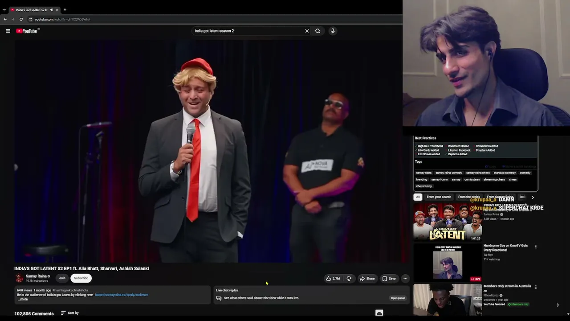Image resolution: width=570 pixels, height=321 pixels.
Task: Click the comicstaan tag
Action: 472,180
